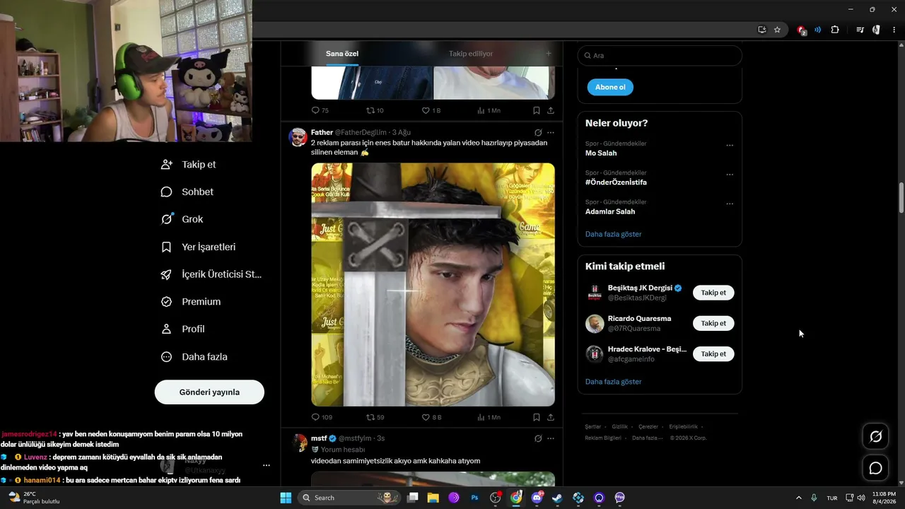Open more options for the mstf post
Image resolution: width=905 pixels, height=509 pixels.
click(x=551, y=438)
